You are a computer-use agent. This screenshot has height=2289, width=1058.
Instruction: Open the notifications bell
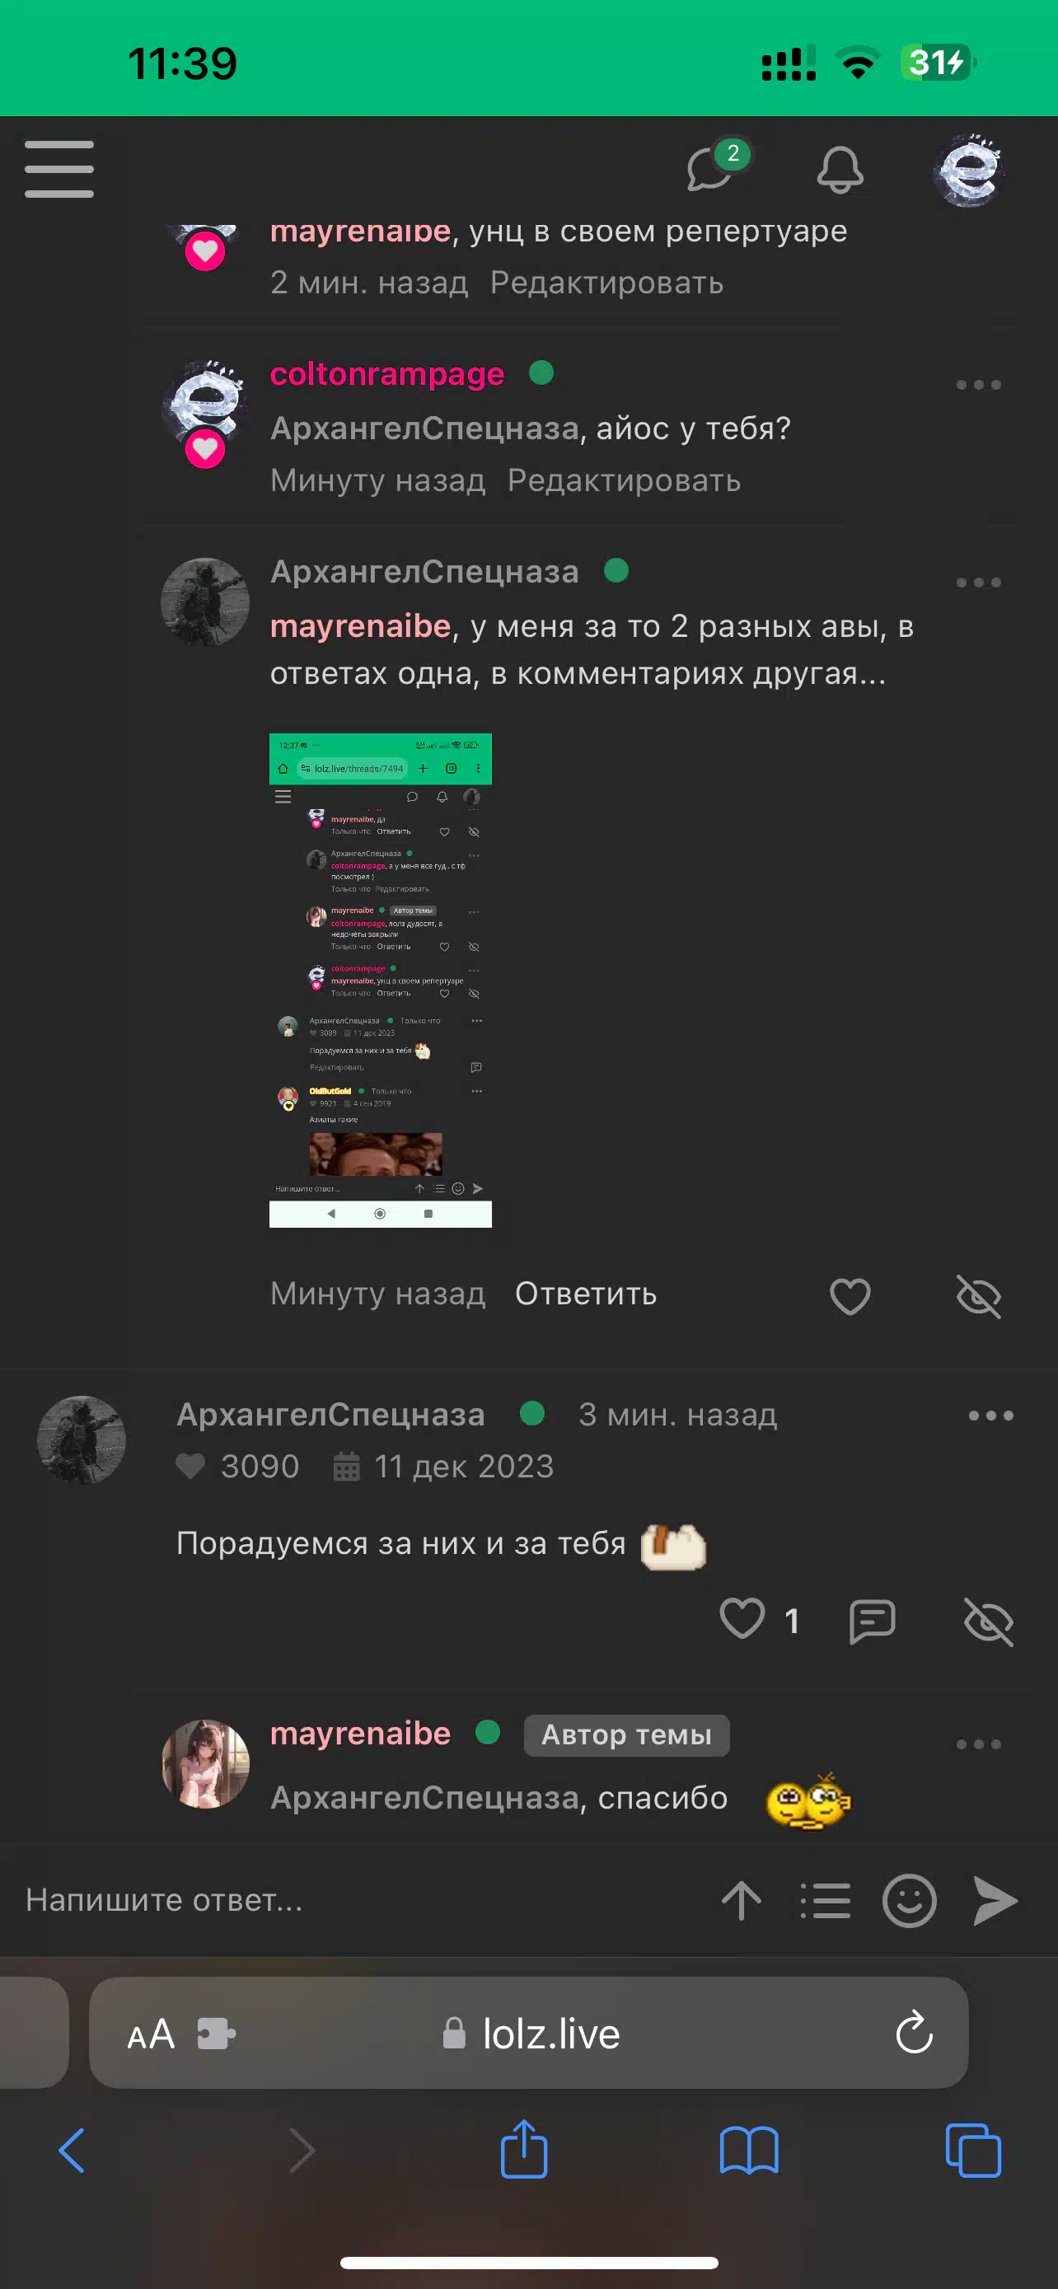(840, 170)
